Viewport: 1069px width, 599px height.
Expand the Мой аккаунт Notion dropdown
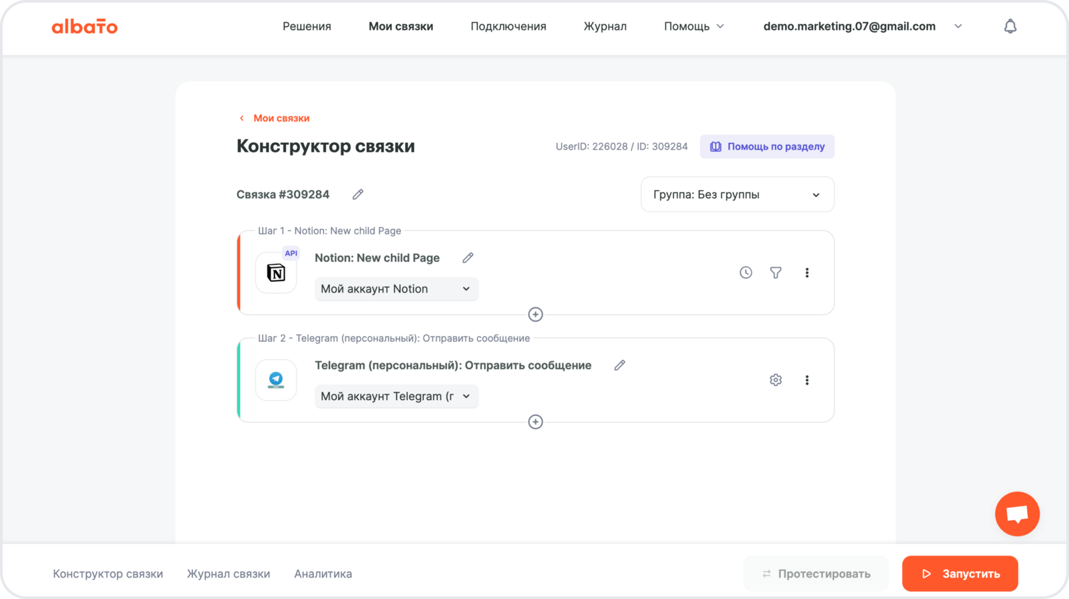(396, 289)
